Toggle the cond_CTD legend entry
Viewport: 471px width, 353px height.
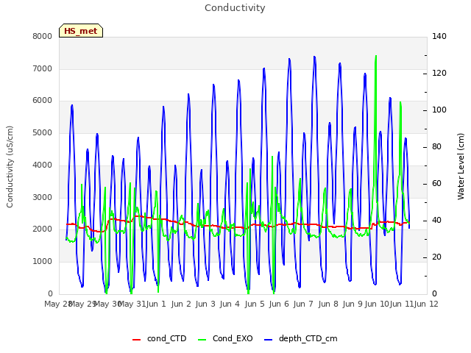(x=160, y=338)
